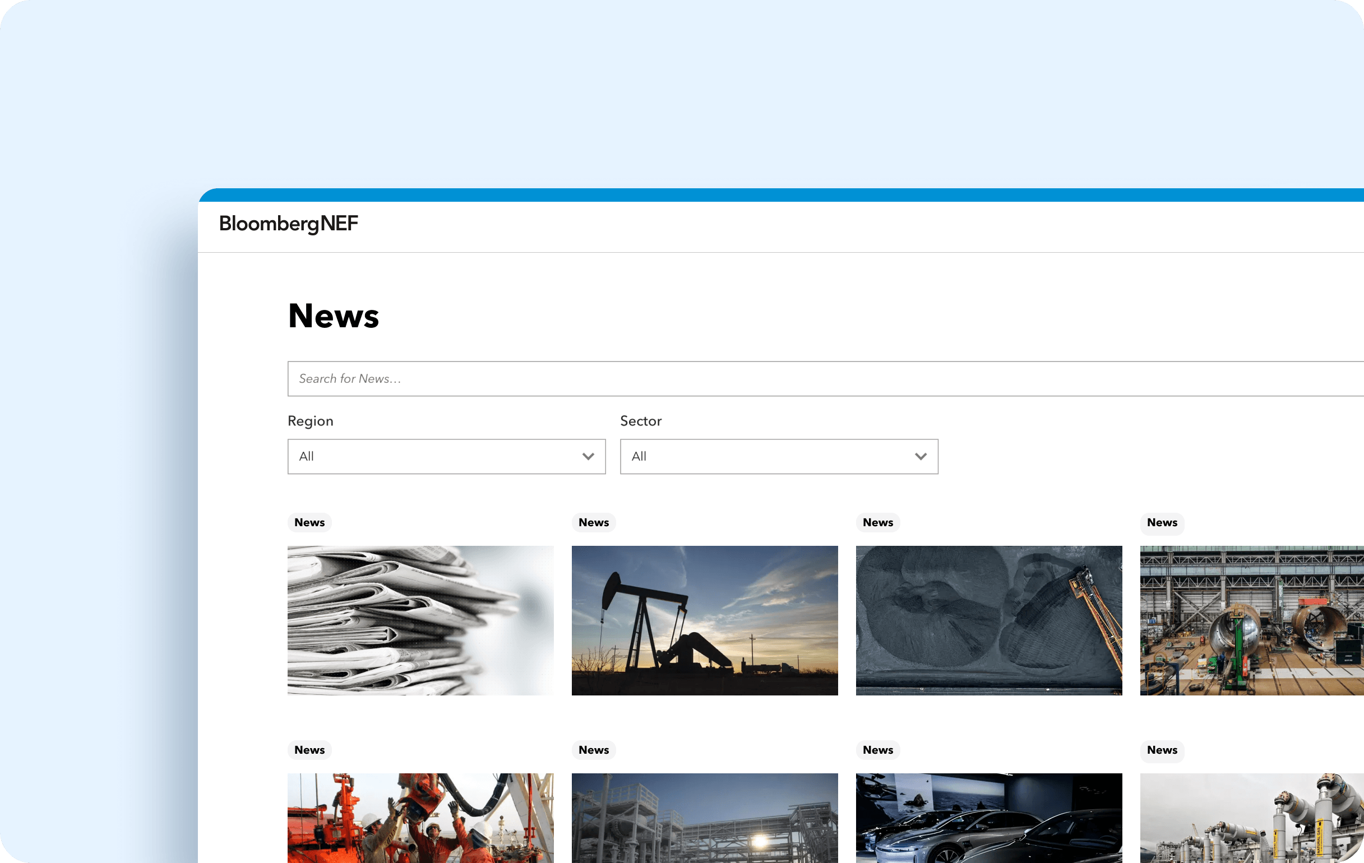Open the coal pile aerial article thumbnail

[x=988, y=620]
